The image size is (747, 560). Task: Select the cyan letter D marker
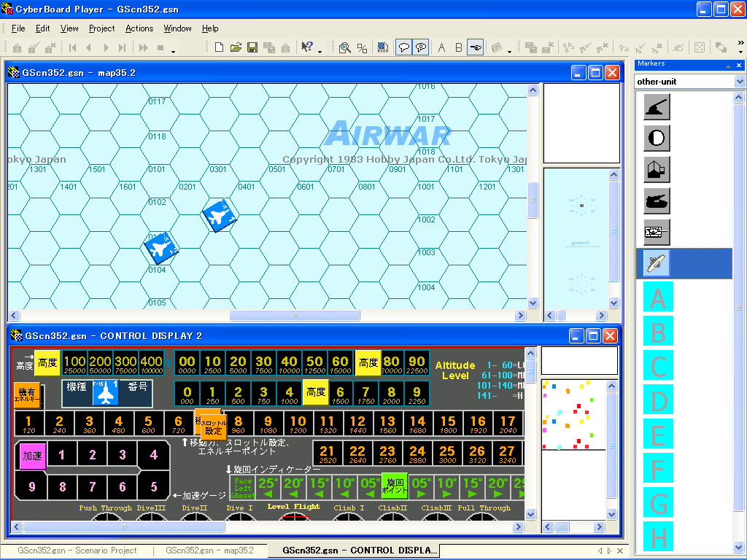pos(659,400)
